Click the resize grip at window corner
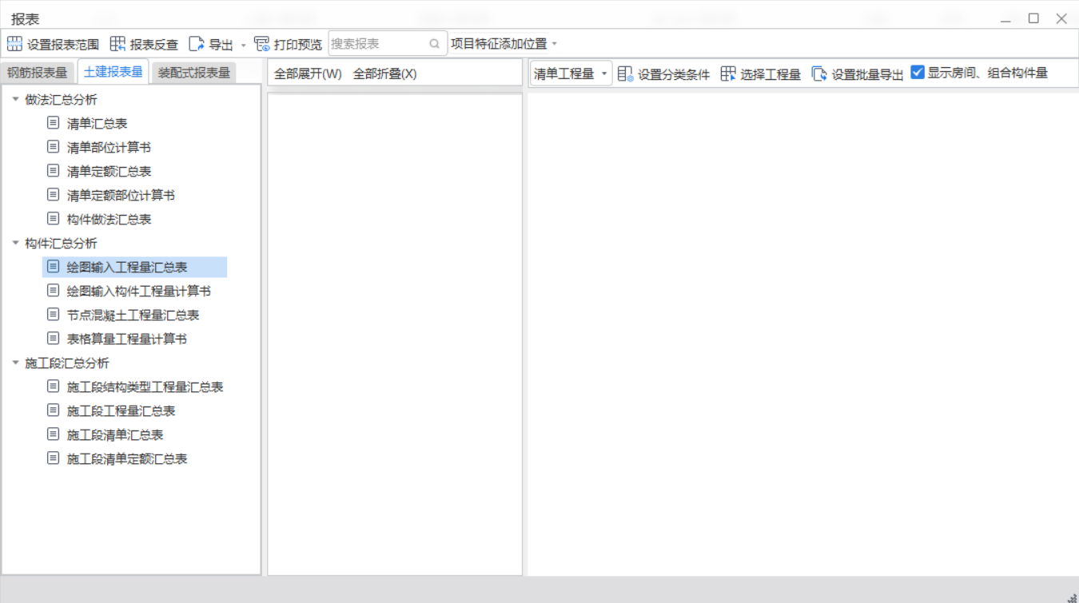This screenshot has height=603, width=1079. click(x=1073, y=597)
